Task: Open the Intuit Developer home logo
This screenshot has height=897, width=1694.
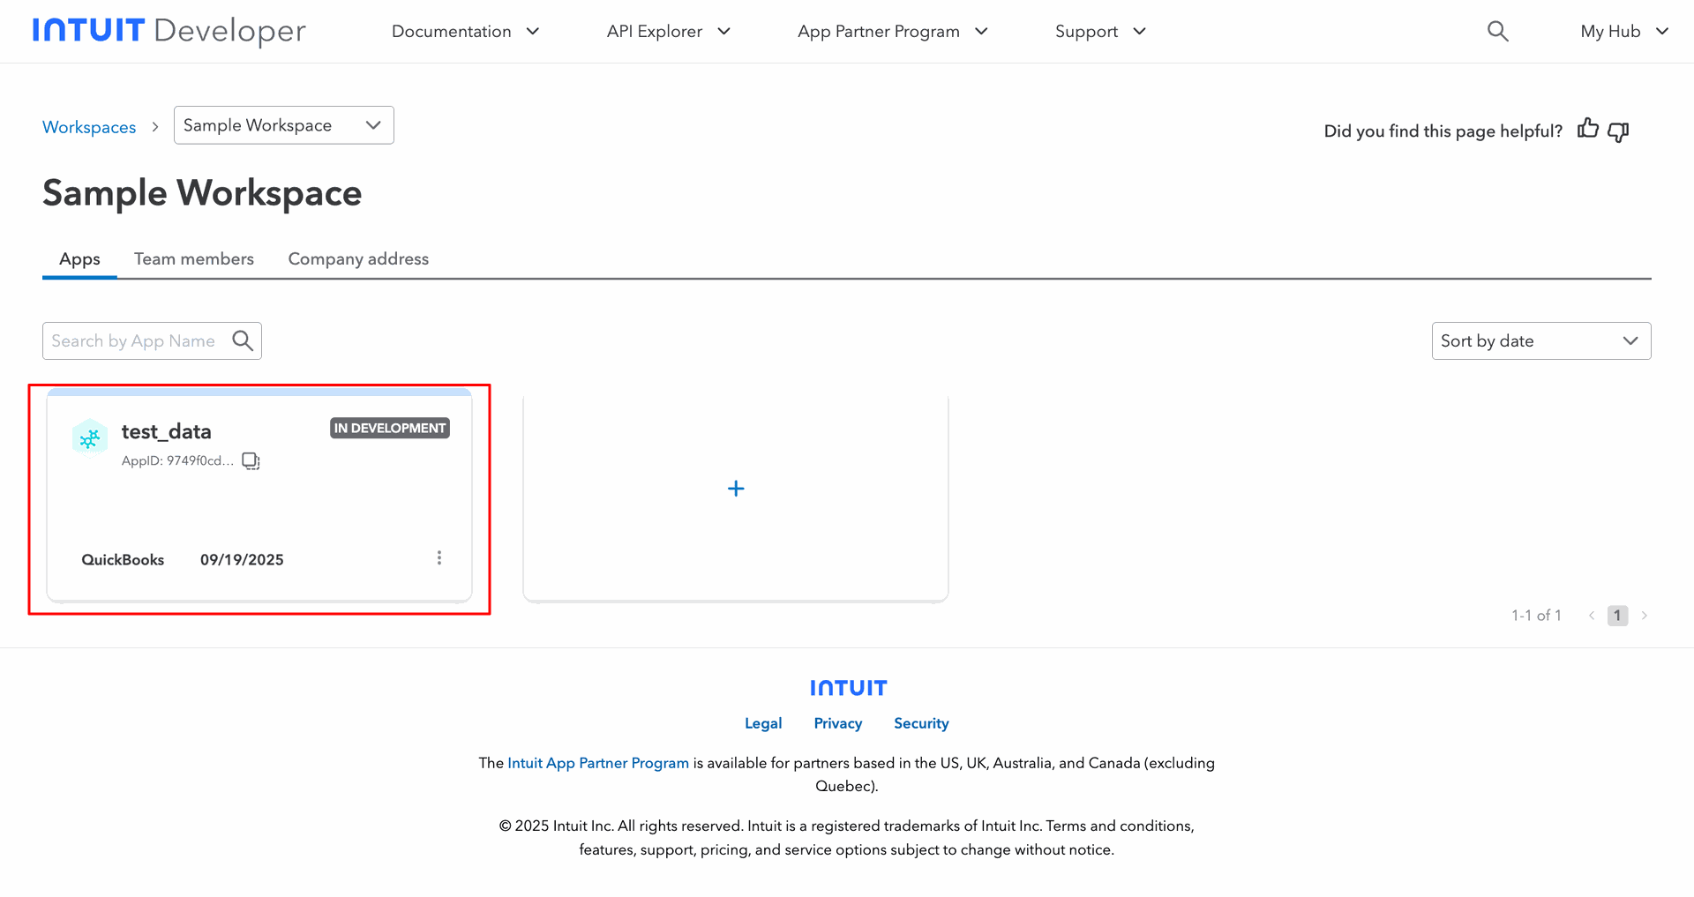Action: point(169,31)
